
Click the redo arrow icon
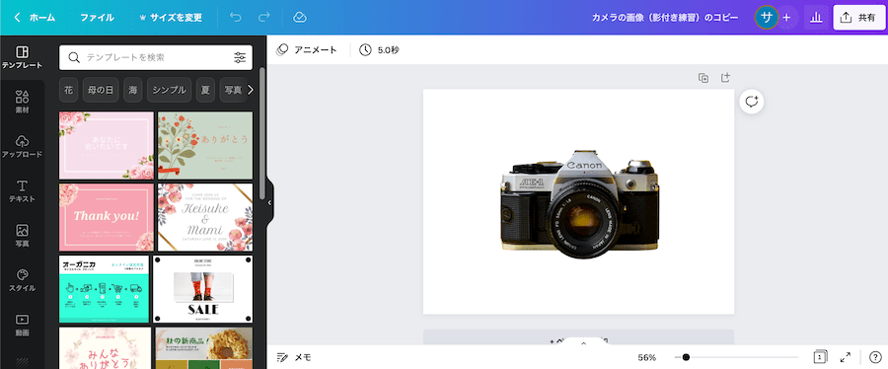[263, 18]
